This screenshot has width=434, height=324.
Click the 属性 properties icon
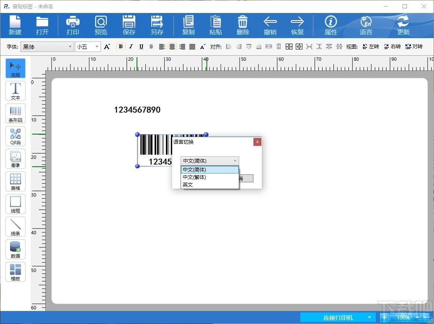click(331, 25)
